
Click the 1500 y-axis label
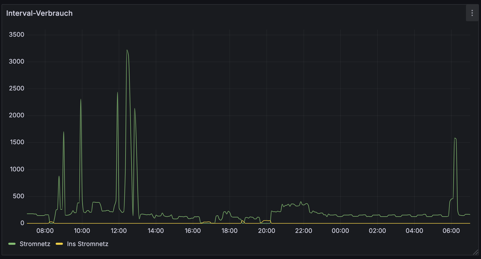click(x=17, y=142)
